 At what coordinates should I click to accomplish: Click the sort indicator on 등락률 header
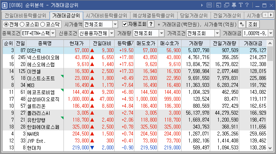pyautogui.click(x=131, y=43)
